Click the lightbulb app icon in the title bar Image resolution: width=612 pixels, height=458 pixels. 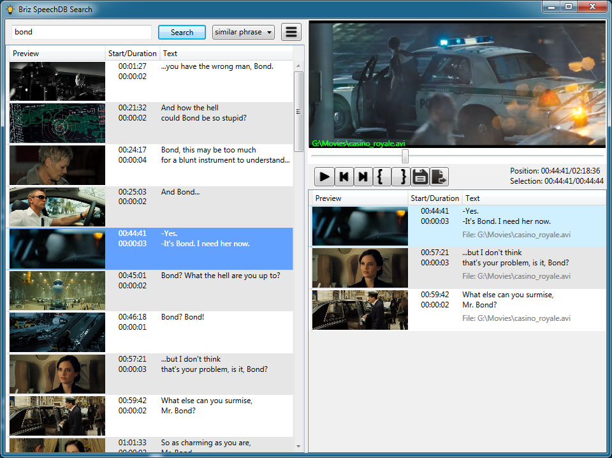10,10
